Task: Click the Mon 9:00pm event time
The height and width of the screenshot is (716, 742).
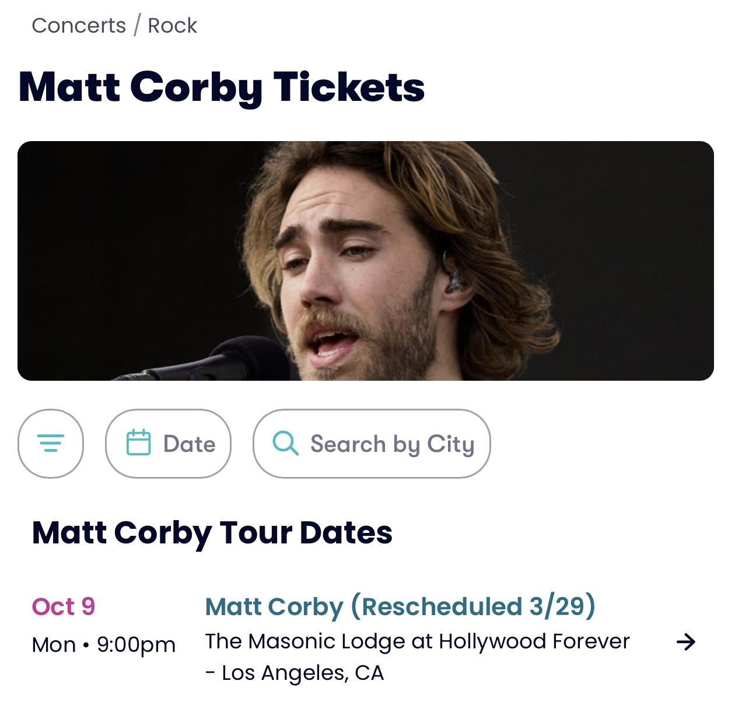Action: point(104,645)
